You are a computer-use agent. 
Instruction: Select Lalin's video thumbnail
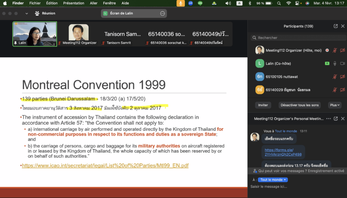click(35, 34)
